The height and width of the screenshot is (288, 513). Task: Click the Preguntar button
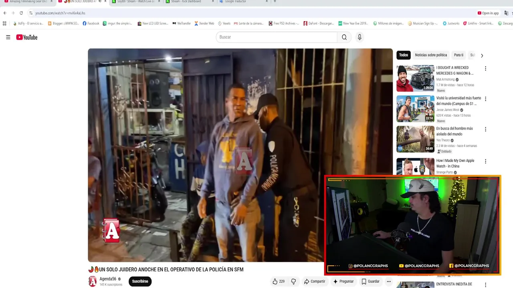coord(343,281)
